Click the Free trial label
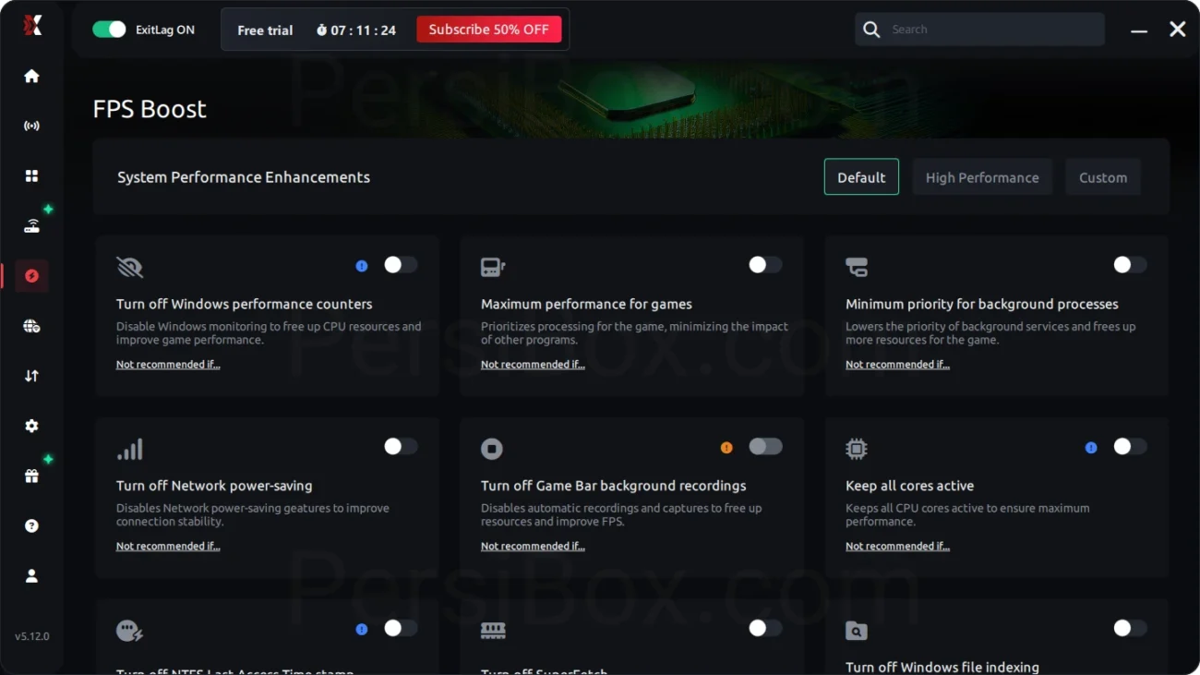 (265, 30)
